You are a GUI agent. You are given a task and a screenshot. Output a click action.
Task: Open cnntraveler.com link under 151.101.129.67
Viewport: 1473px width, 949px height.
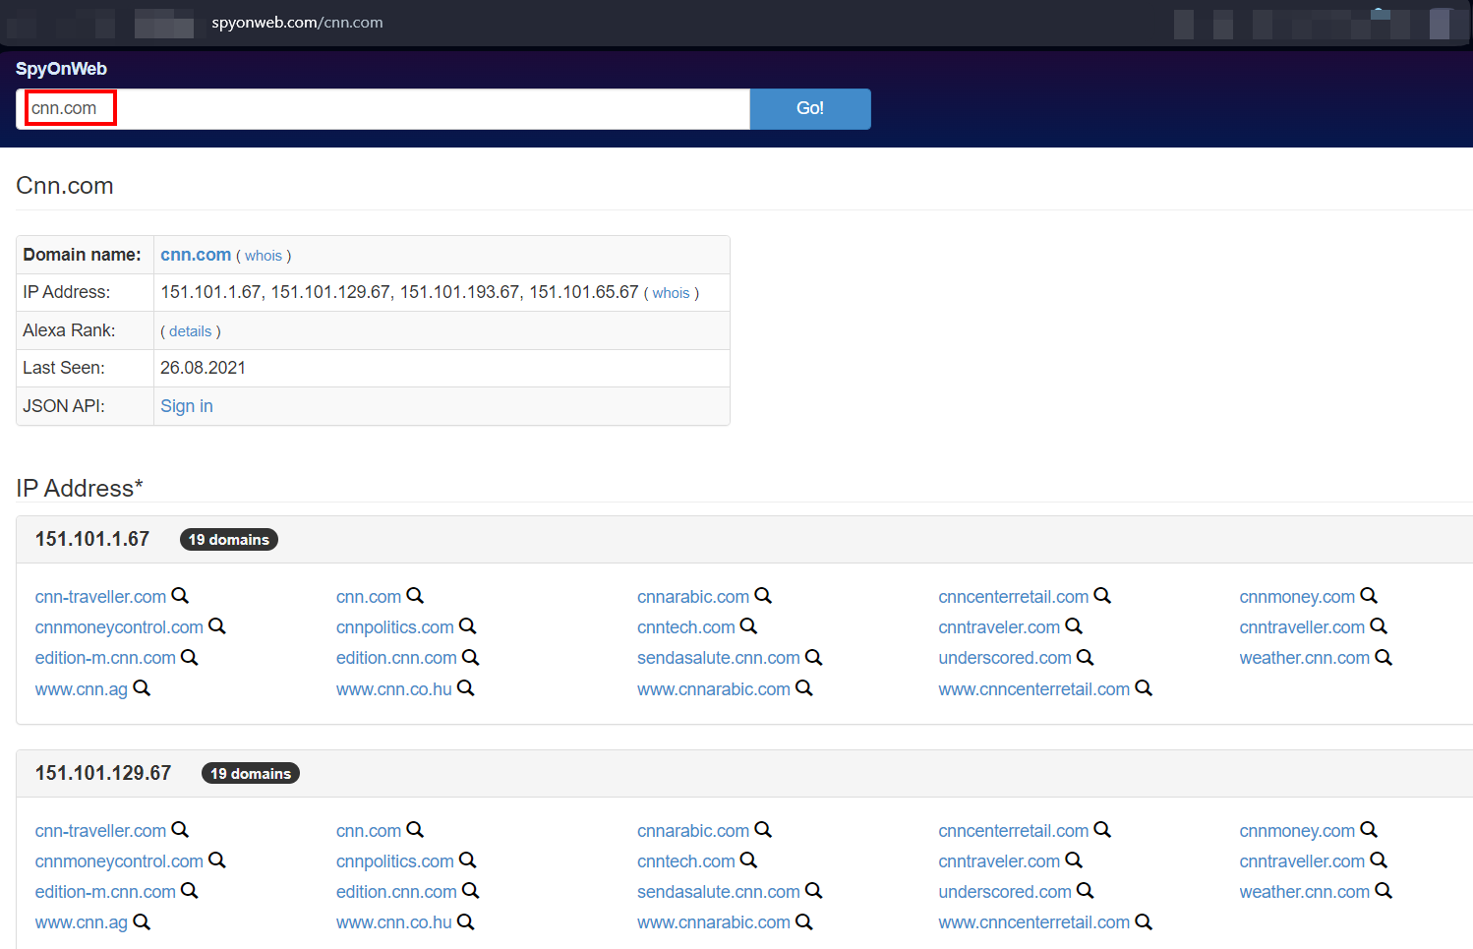999,861
